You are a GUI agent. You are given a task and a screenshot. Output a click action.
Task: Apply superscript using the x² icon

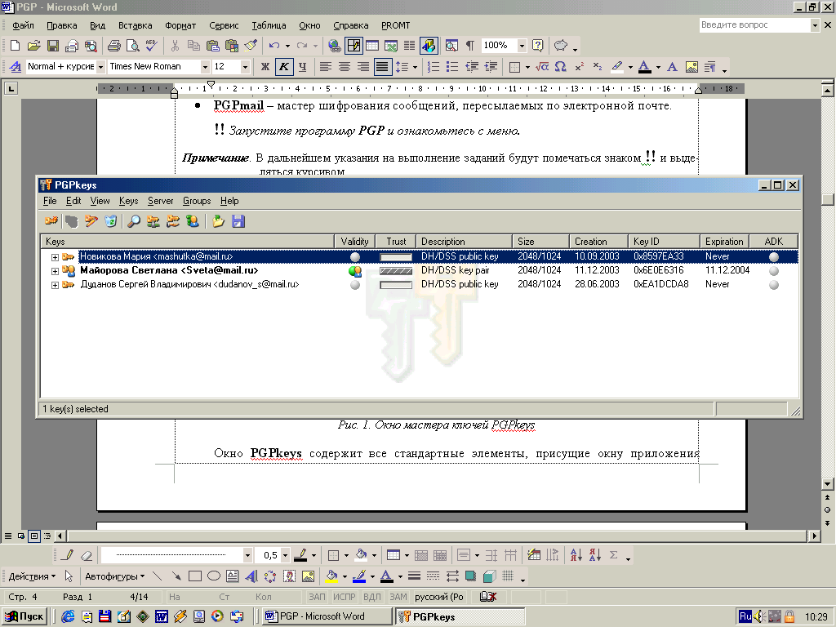pos(580,67)
